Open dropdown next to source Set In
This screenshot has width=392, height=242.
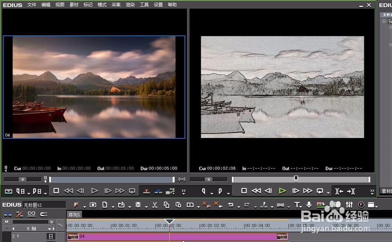pyautogui.click(x=29, y=194)
